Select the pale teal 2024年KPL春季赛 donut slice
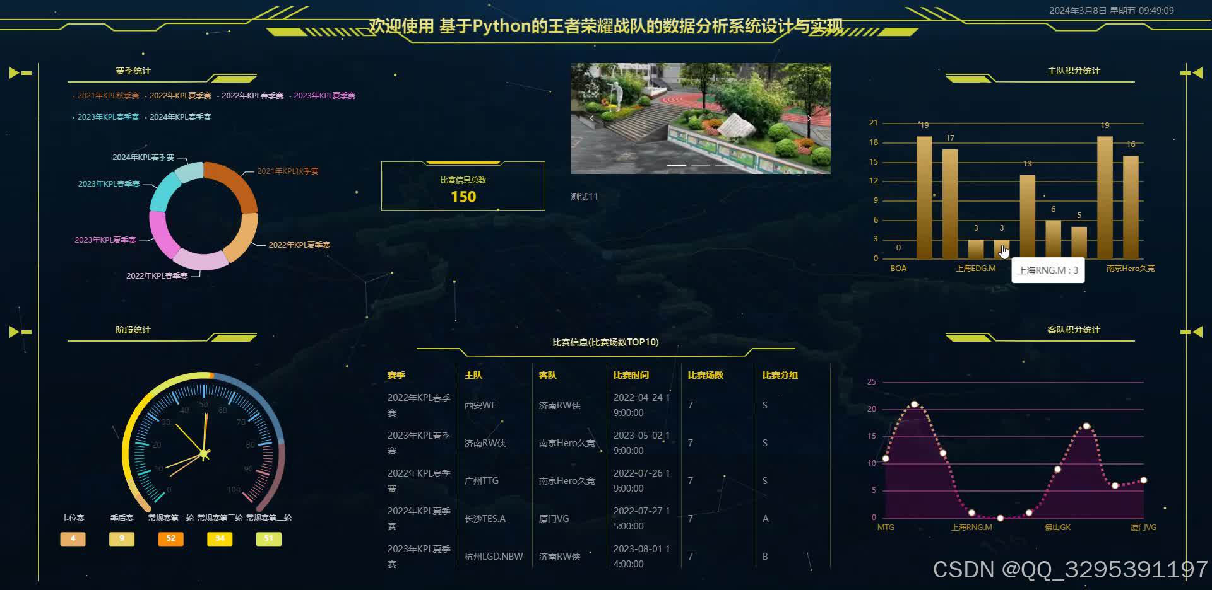 click(x=189, y=171)
